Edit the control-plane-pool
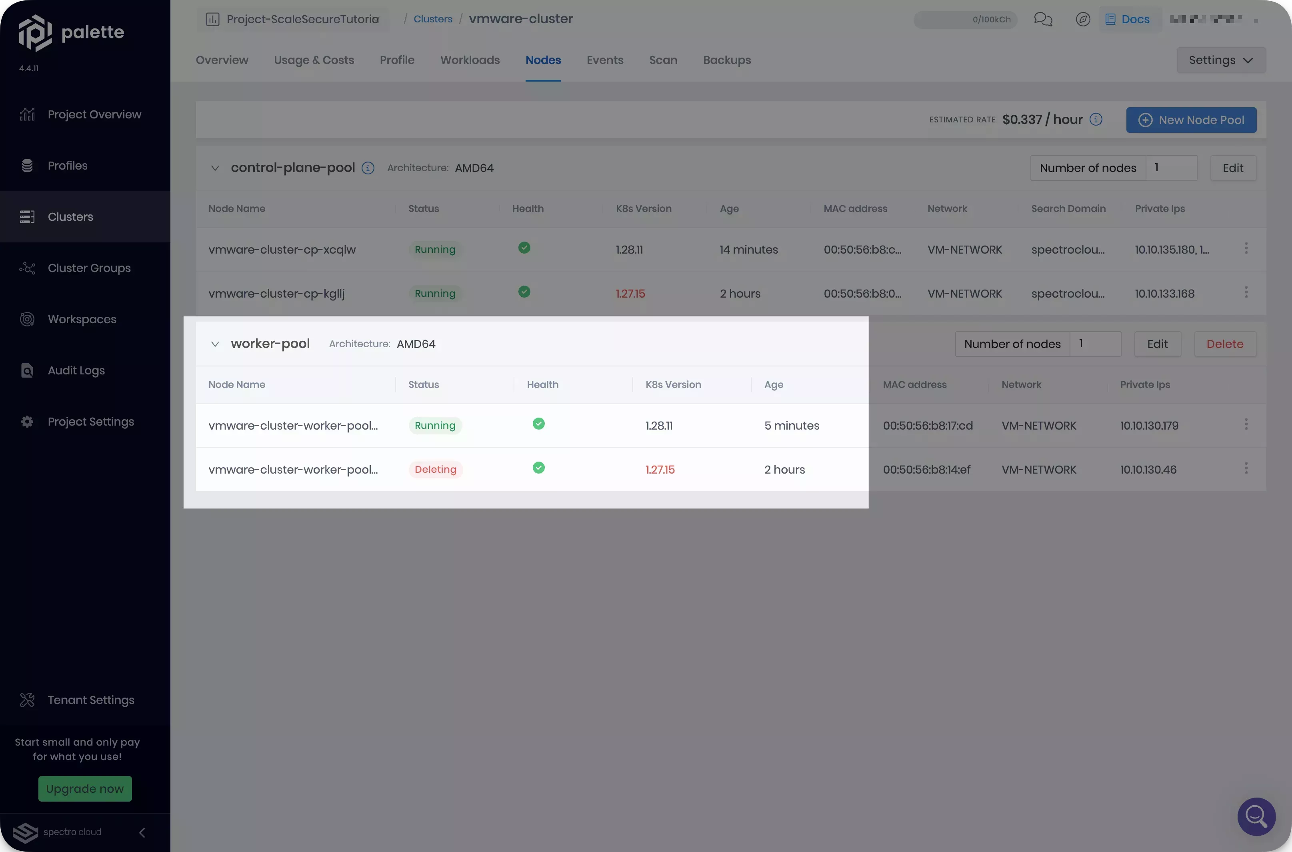This screenshot has width=1292, height=852. (1233, 168)
